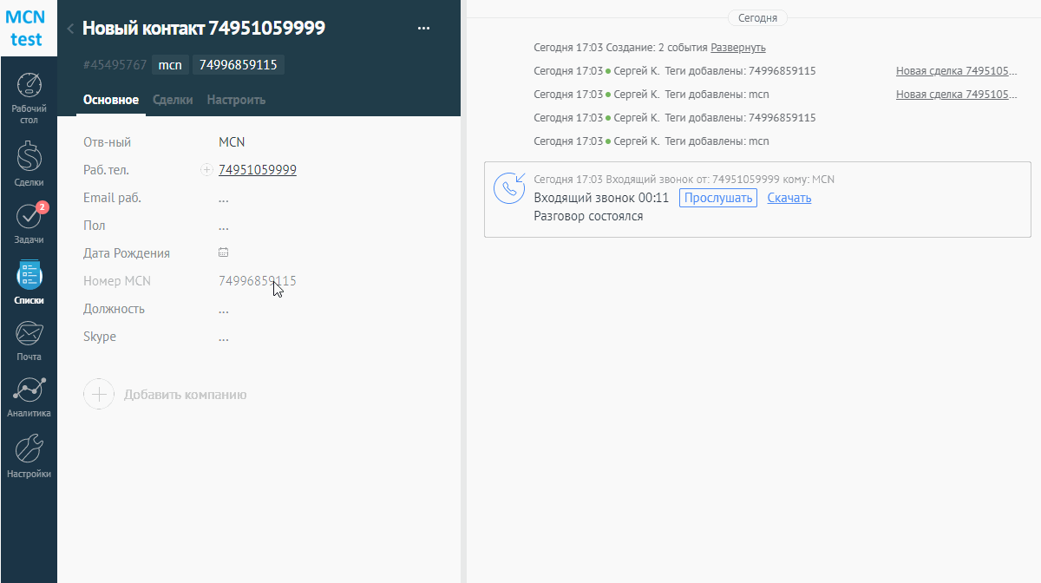Click the Скачать link to download recording
The image size is (1041, 583).
tap(789, 198)
